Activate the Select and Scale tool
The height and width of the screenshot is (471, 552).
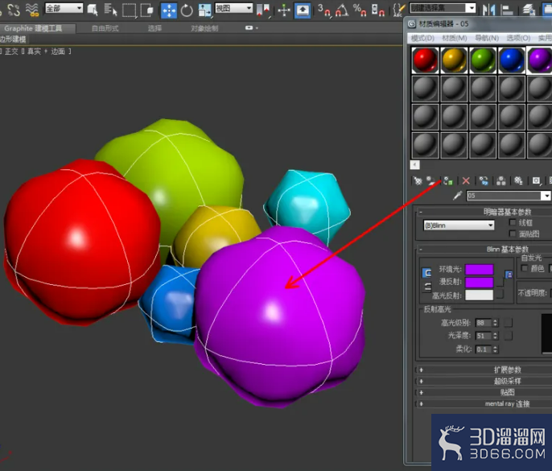[x=204, y=10]
